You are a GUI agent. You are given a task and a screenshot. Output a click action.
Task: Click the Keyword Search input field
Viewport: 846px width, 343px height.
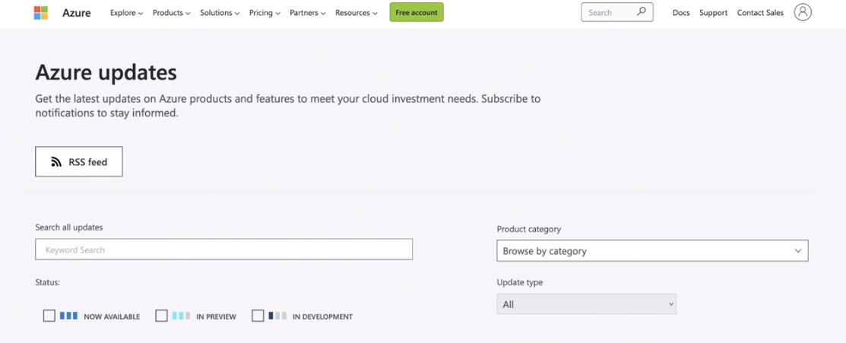point(224,249)
